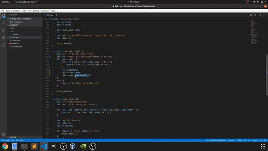
Task: Open the File menu
Action: tap(3, 11)
